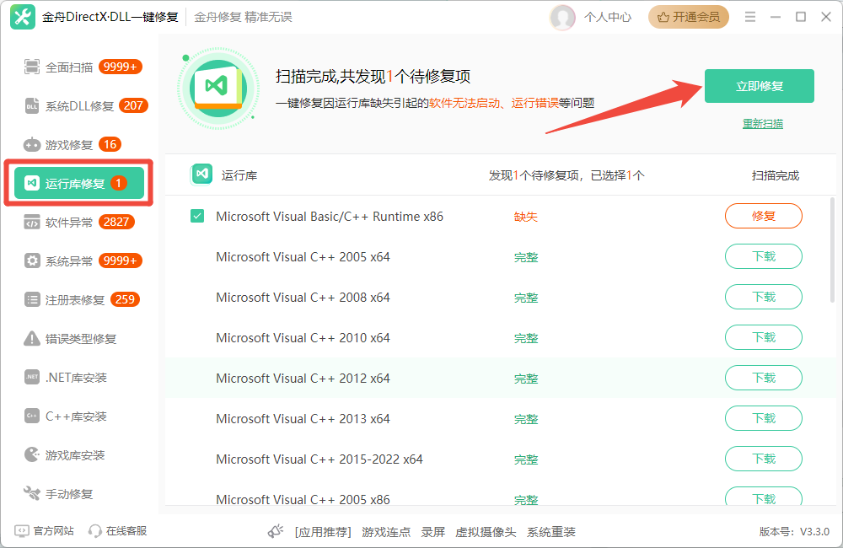The height and width of the screenshot is (548, 843).
Task: Open the 全面扫描 section
Action: (83, 67)
